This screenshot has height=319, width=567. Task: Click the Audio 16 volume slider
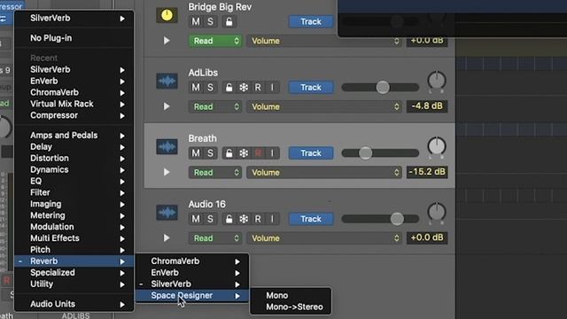380,219
